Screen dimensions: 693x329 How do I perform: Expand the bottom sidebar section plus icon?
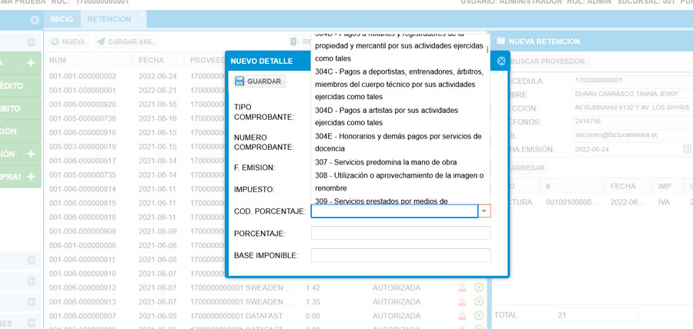coord(32,323)
